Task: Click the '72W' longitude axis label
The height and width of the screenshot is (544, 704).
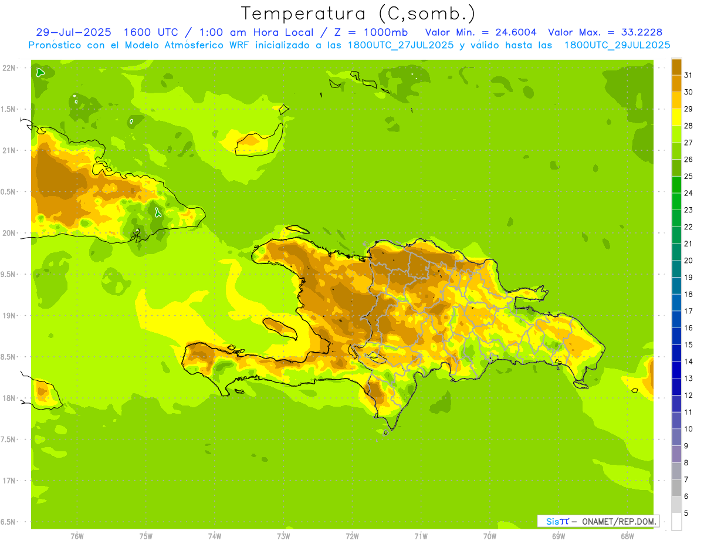Action: coord(352,536)
